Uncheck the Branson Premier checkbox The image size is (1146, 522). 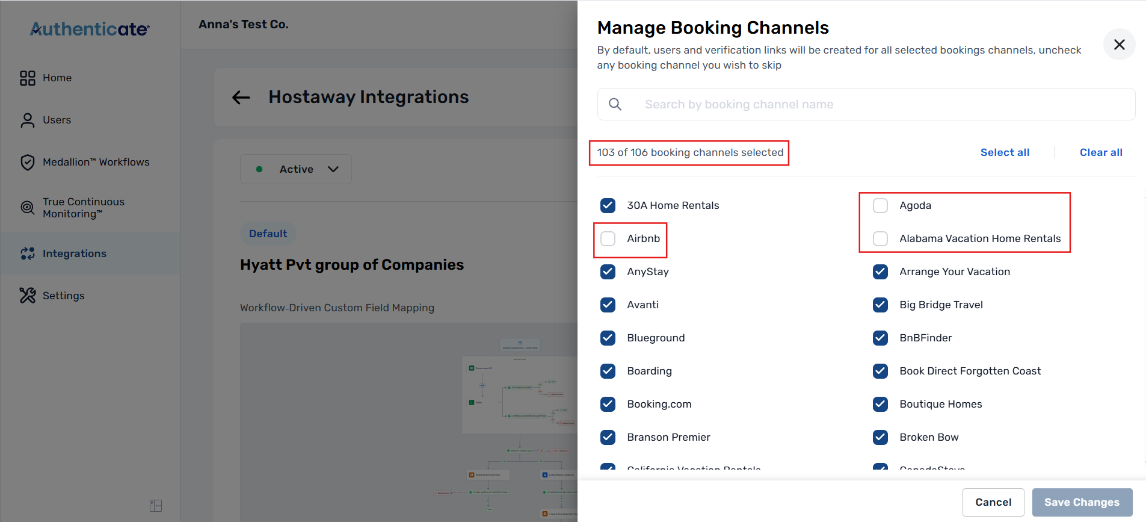pos(608,437)
